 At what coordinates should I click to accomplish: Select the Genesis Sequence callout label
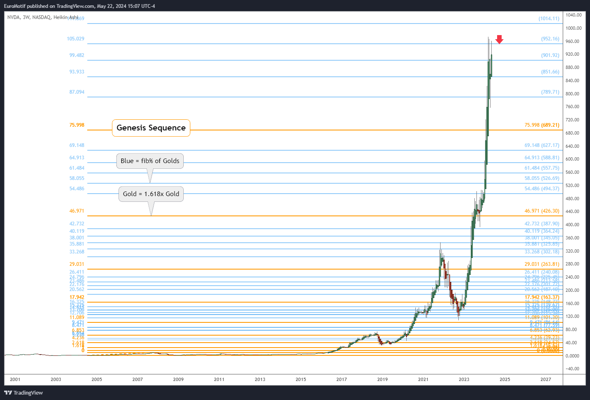click(x=151, y=128)
